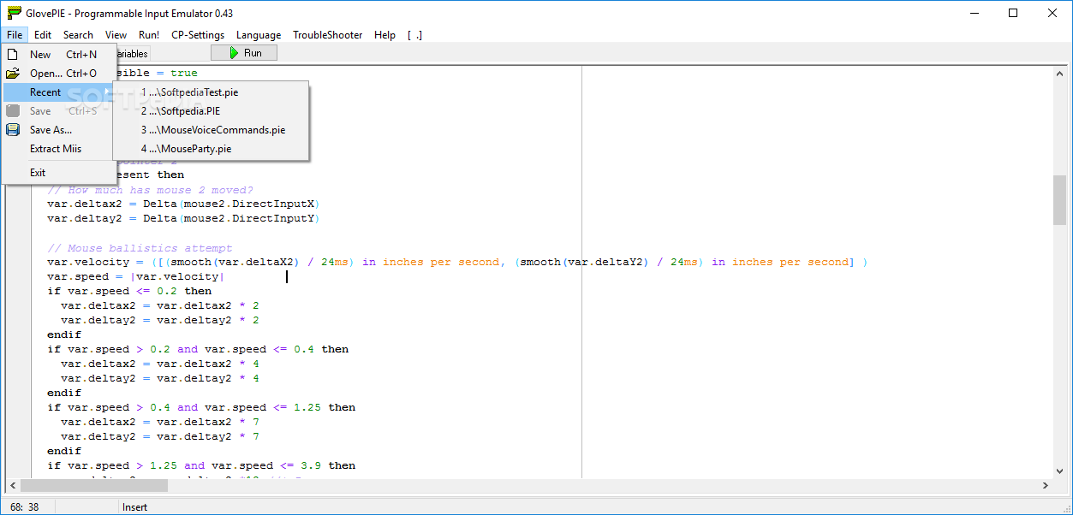Open the View menu
The height and width of the screenshot is (515, 1073).
point(116,35)
